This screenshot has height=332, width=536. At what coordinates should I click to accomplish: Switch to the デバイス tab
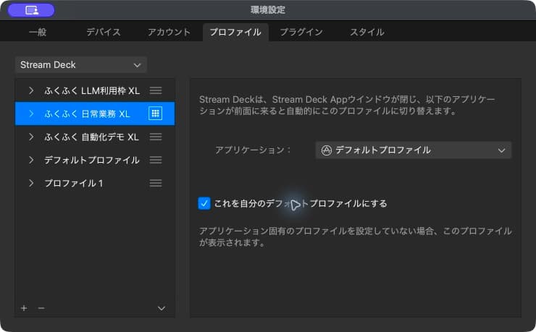(104, 32)
